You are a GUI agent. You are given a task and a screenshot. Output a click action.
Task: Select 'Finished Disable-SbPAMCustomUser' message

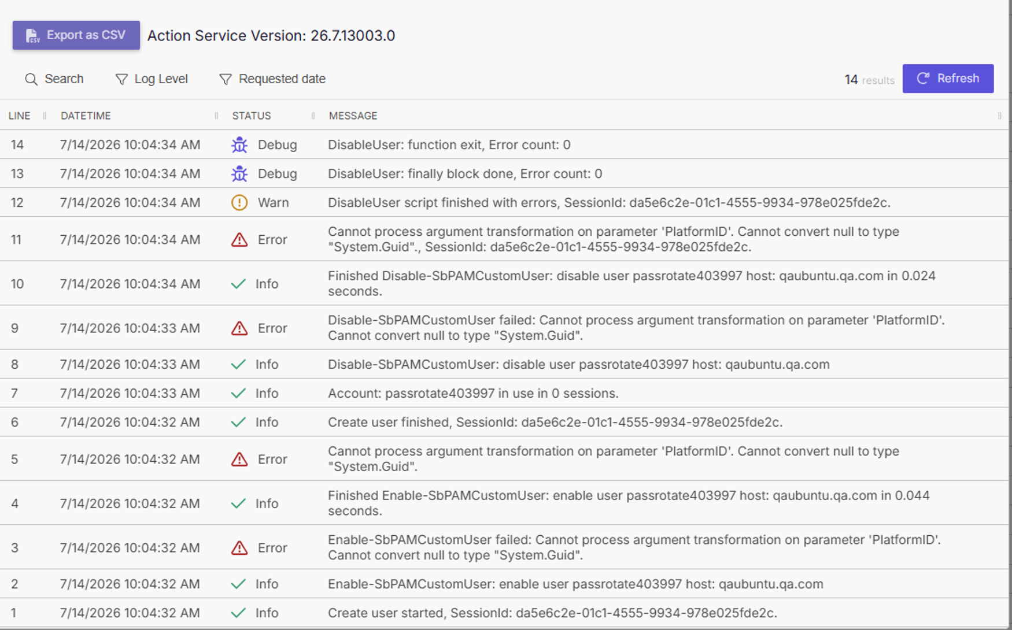[x=631, y=283]
